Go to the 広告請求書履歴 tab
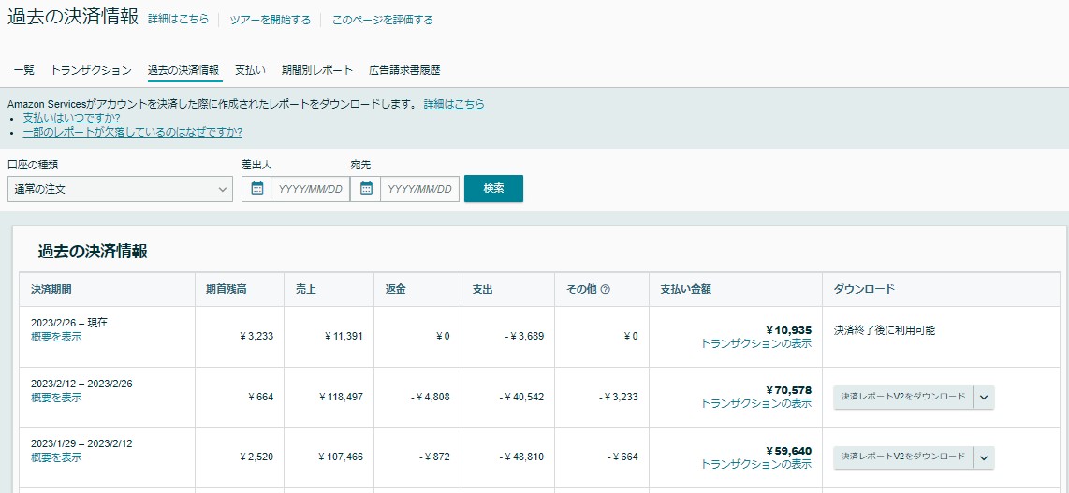 pos(404,70)
